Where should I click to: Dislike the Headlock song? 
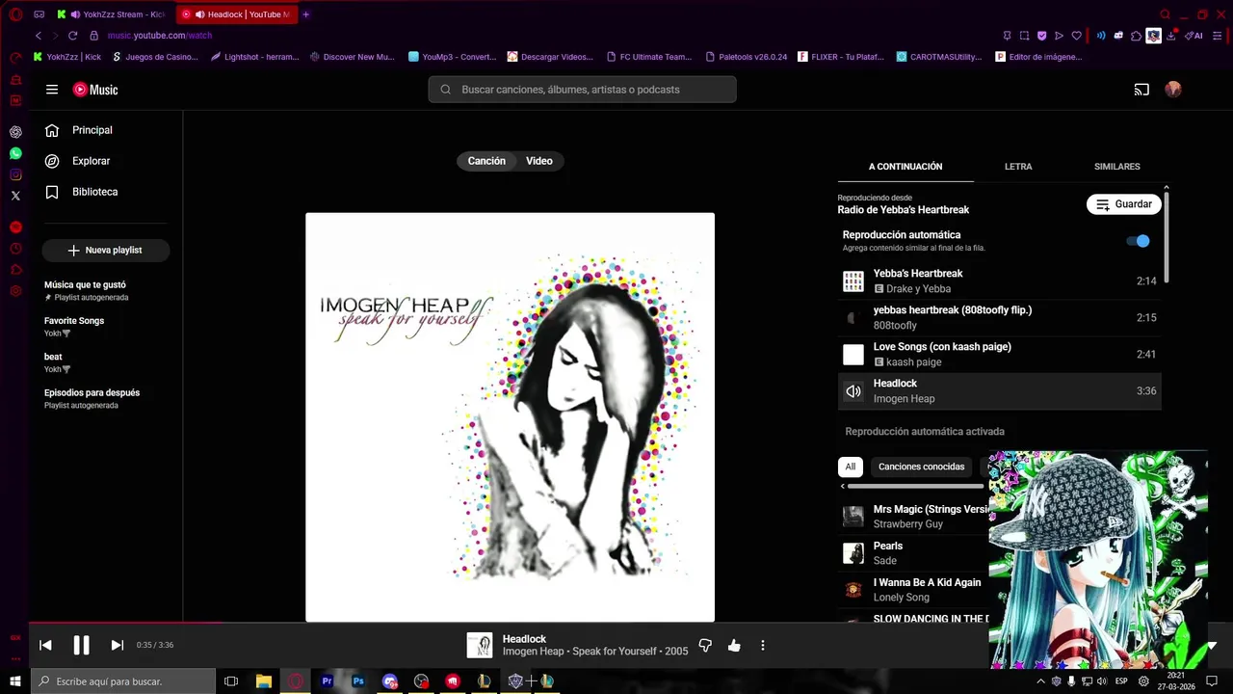pyautogui.click(x=705, y=645)
